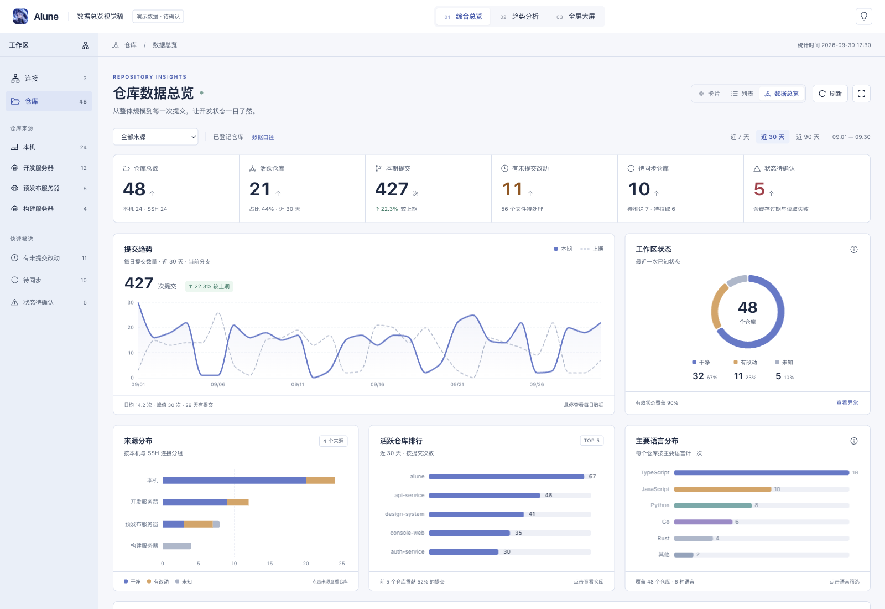Viewport: 885px width, 609px height.
Task: Click the workspace tree icon beside 工作区
Action: tap(85, 45)
